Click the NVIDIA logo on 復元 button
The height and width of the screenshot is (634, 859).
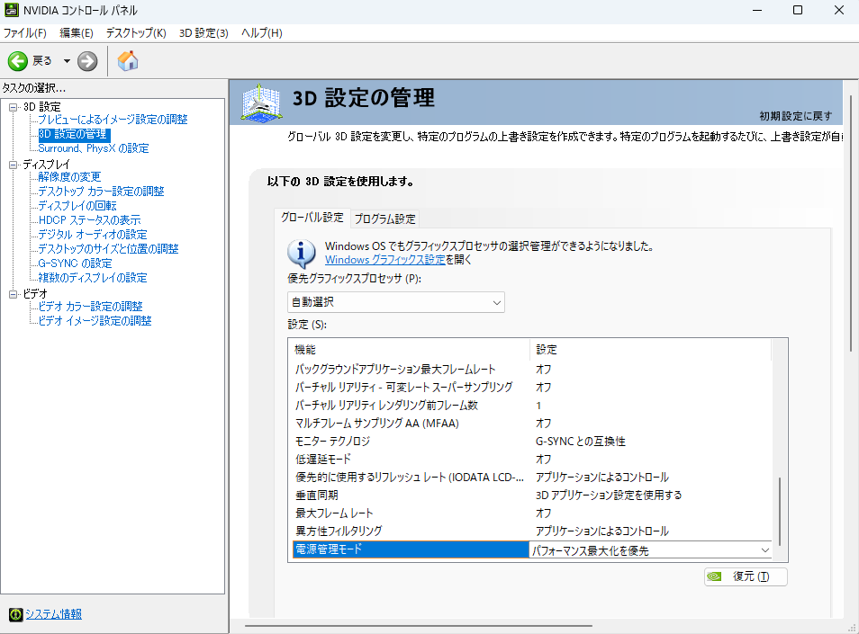(714, 576)
